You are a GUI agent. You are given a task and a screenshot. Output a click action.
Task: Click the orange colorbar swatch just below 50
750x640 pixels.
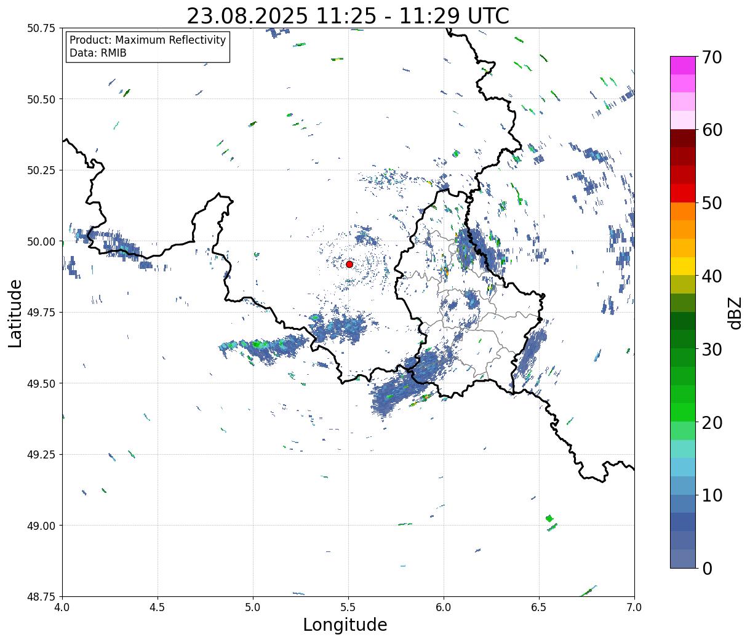(683, 211)
